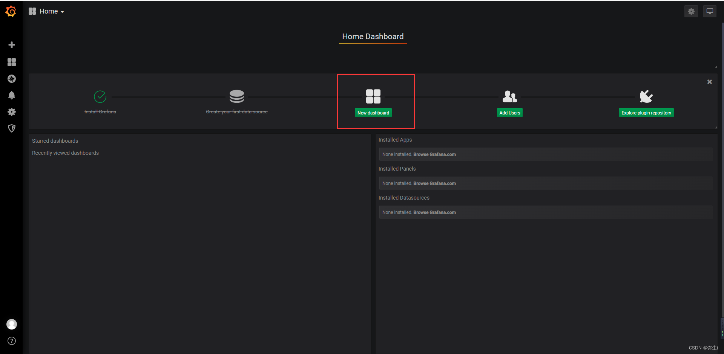Open the Alerting bell icon
The width and height of the screenshot is (724, 354).
12,95
